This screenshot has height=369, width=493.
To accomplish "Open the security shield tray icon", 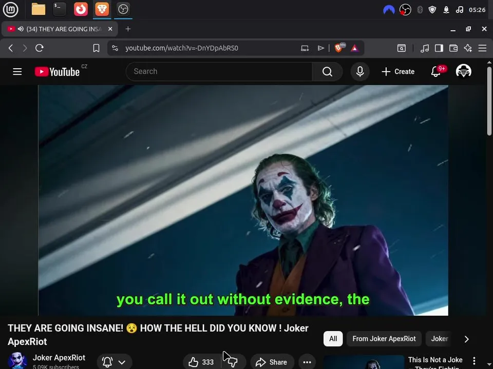I will [432, 10].
